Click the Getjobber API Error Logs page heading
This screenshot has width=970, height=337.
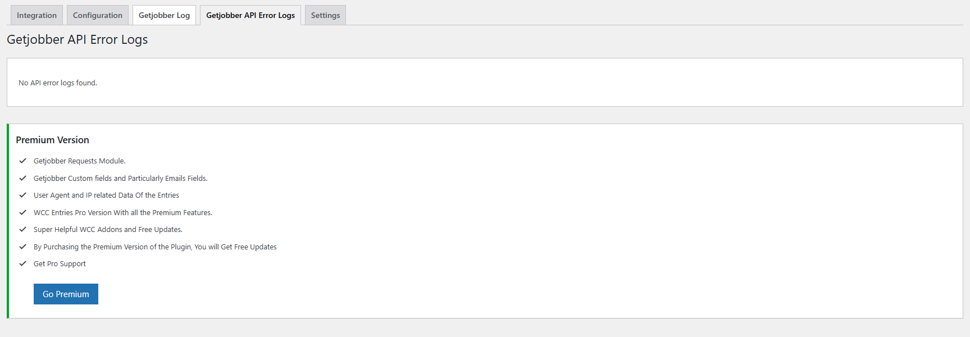[x=77, y=39]
